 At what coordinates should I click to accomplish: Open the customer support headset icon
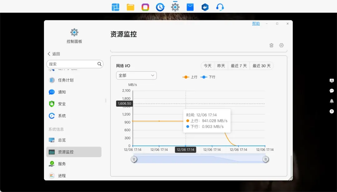click(220, 7)
